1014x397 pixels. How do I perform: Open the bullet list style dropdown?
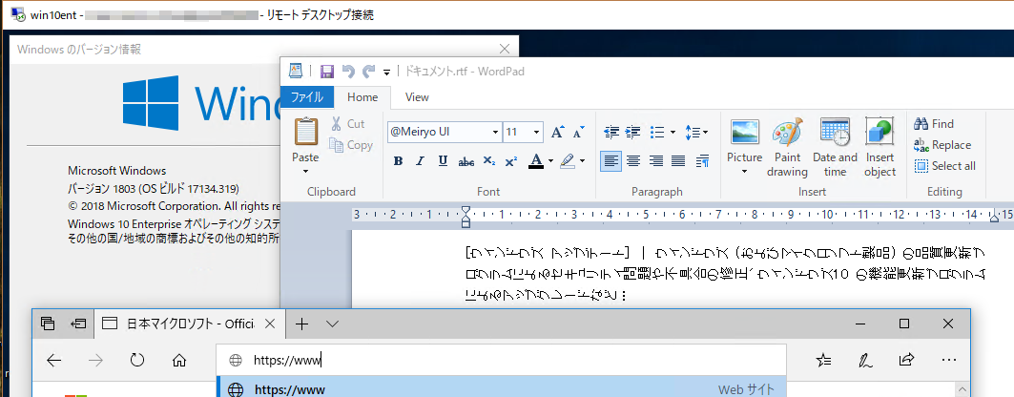pos(673,132)
